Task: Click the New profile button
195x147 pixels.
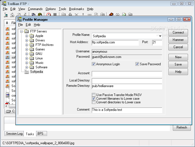Action: point(178,57)
